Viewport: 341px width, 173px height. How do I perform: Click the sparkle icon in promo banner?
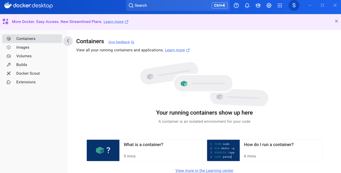[x=5, y=21]
